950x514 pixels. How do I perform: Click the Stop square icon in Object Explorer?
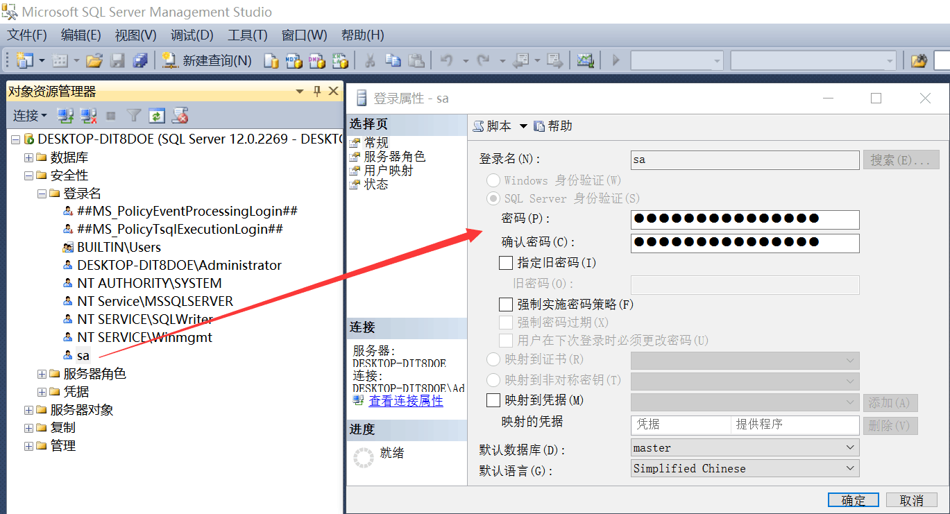click(111, 115)
